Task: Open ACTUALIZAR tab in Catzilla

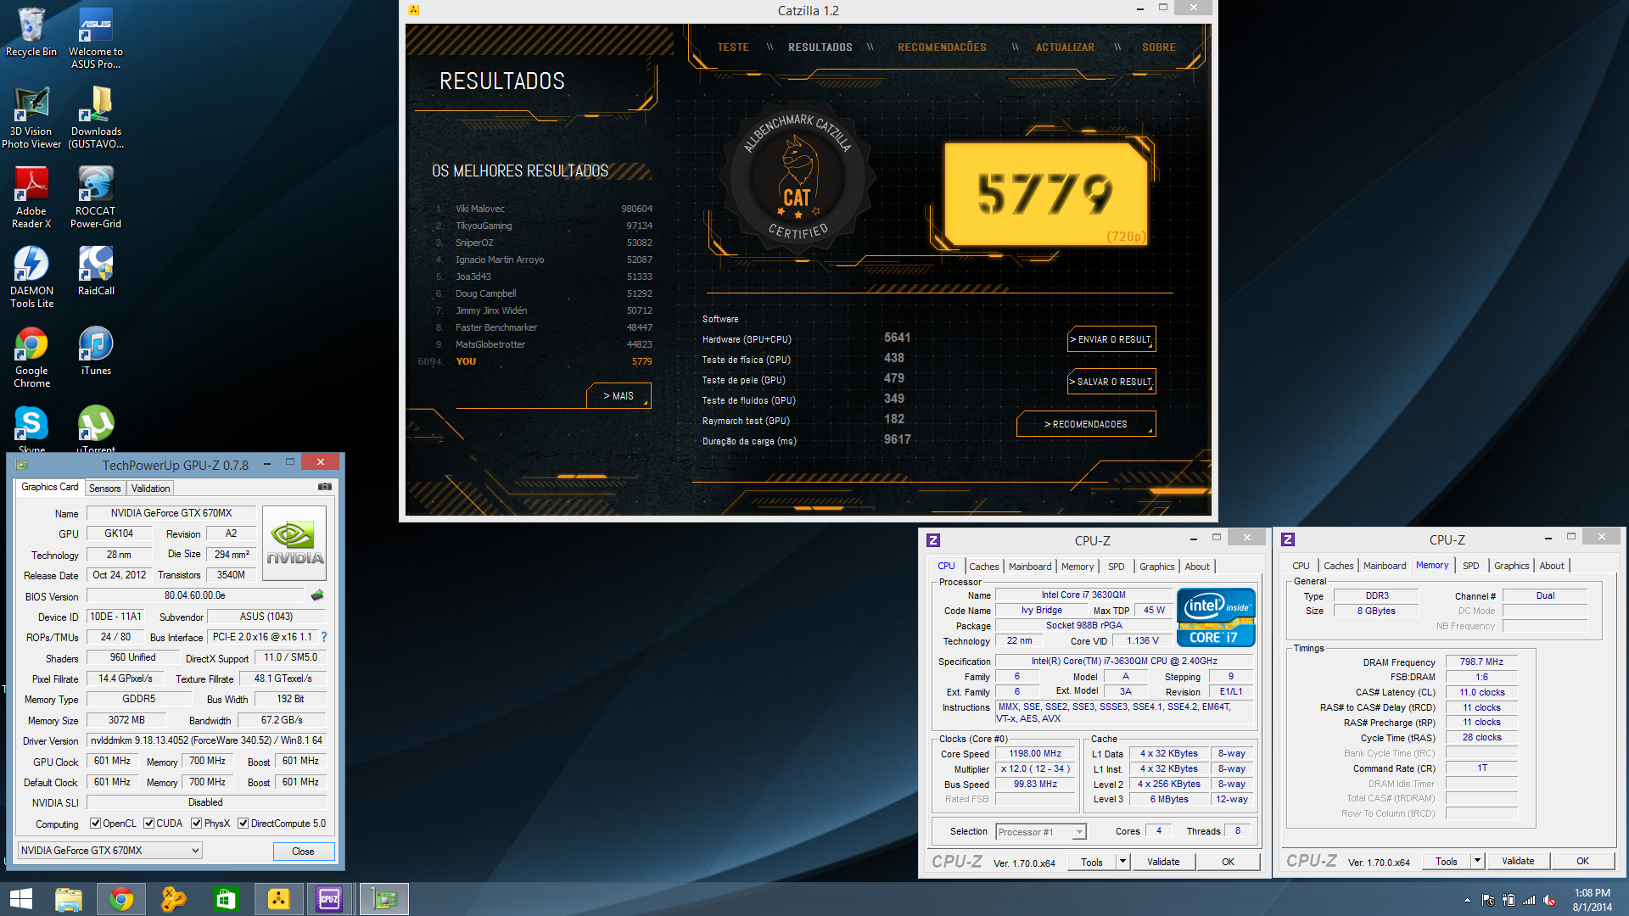Action: (1065, 47)
